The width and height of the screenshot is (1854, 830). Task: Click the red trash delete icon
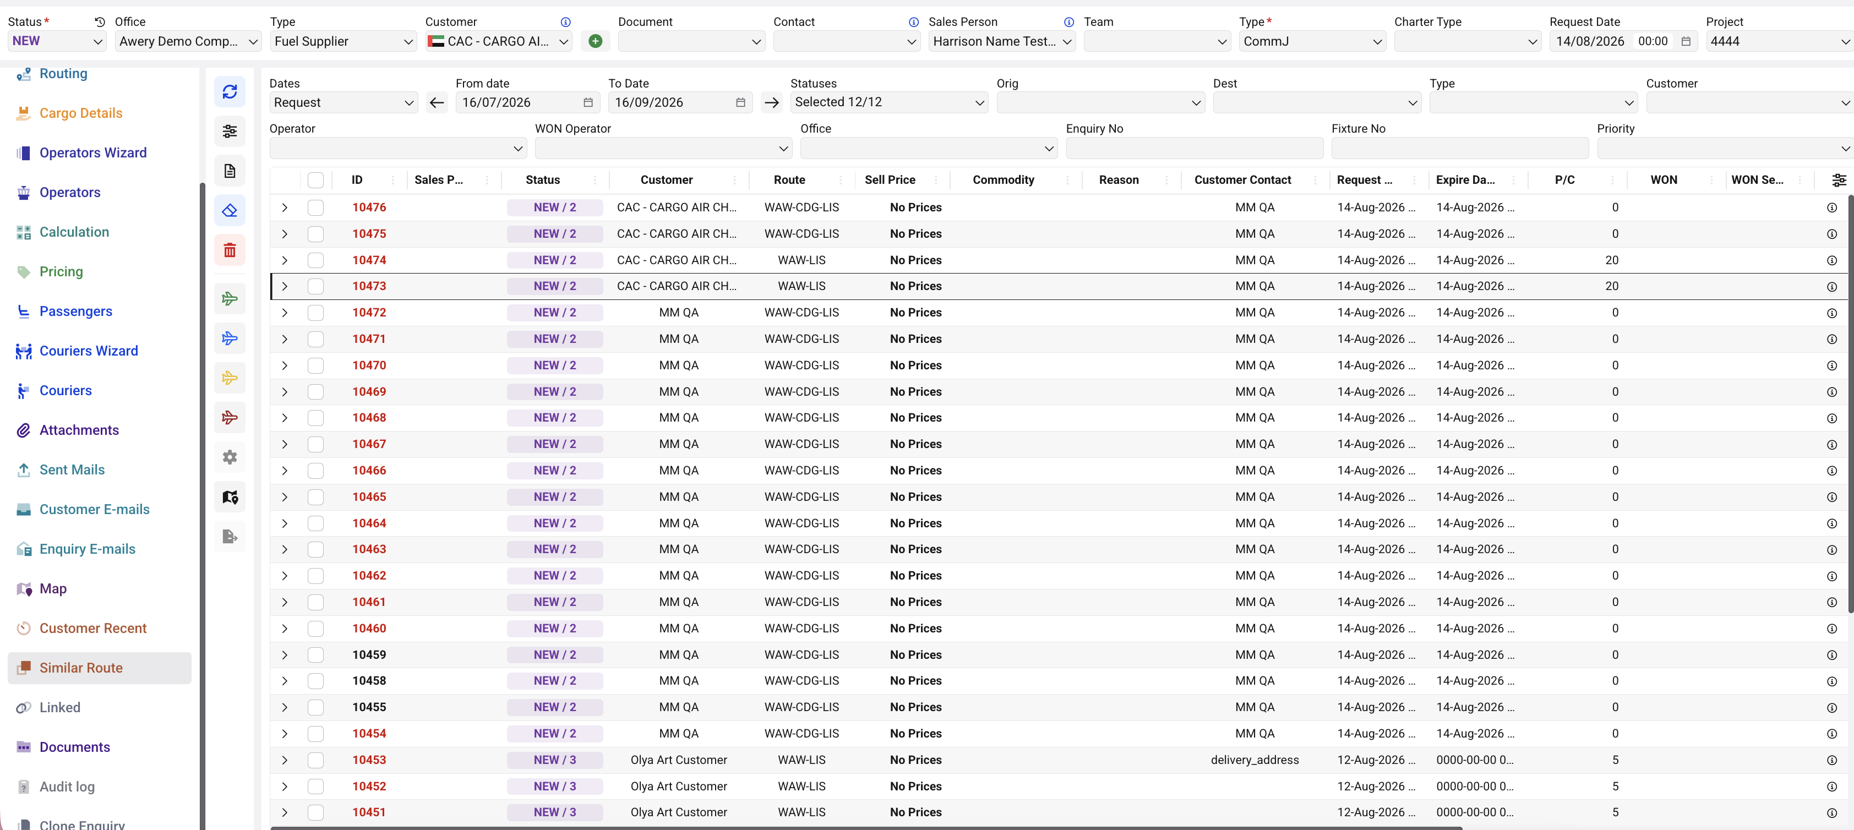click(230, 250)
